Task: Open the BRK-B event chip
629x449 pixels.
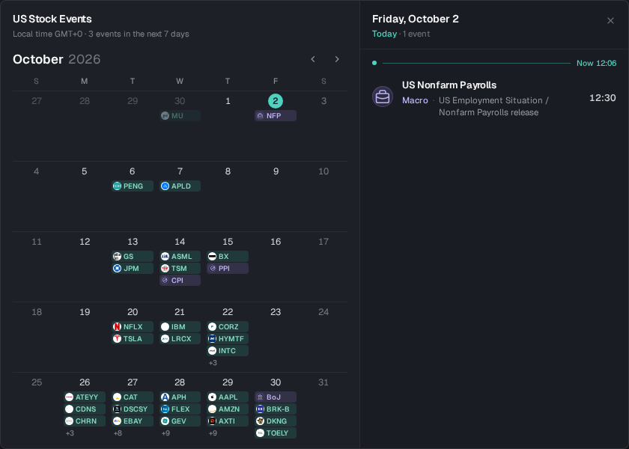Action: pyautogui.click(x=276, y=409)
